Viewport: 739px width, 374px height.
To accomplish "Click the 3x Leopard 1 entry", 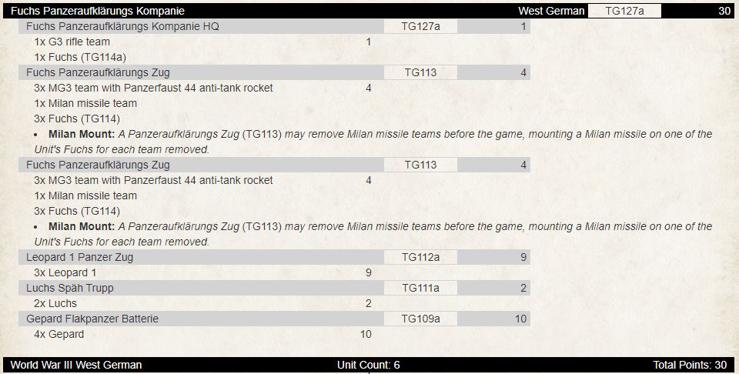I will [65, 272].
